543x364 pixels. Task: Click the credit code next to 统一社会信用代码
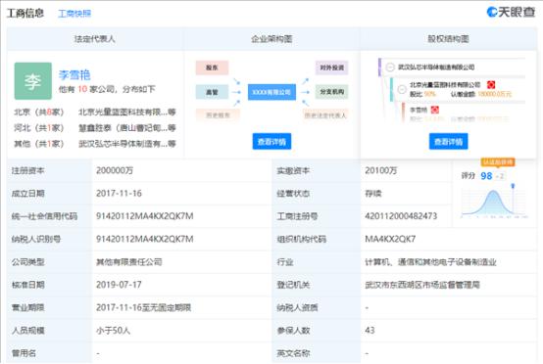click(x=145, y=216)
